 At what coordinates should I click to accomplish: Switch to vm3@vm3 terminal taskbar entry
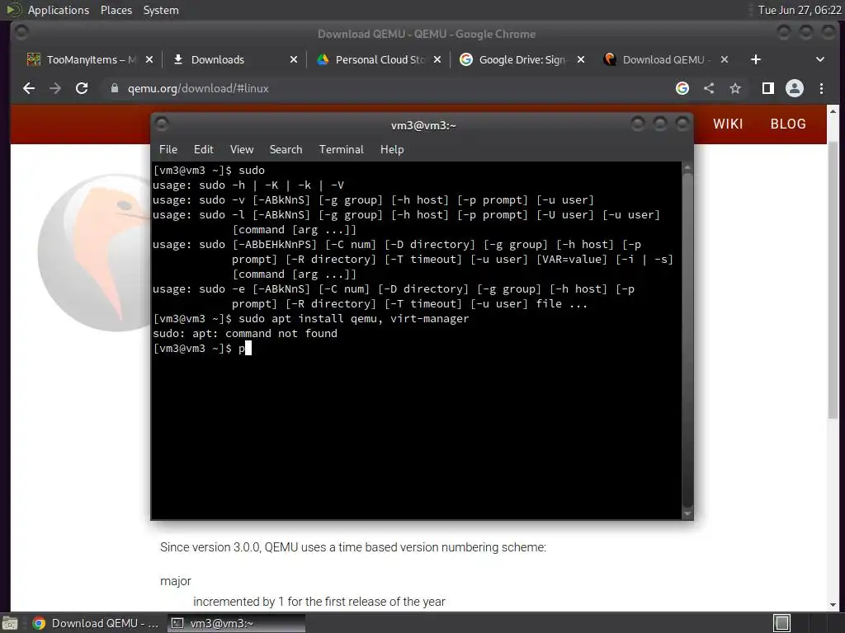[236, 623]
